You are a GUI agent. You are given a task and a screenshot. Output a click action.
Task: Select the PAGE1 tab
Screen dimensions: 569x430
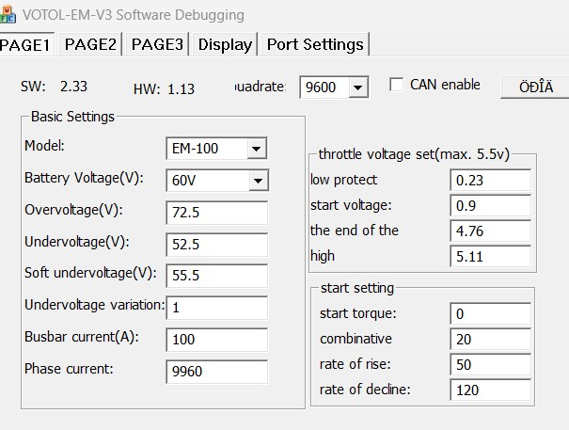[x=26, y=44]
